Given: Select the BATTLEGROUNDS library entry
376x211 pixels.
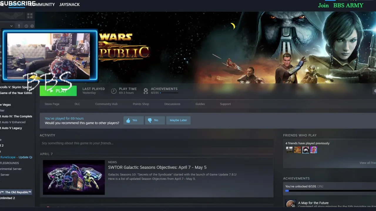Looking at the screenshot, I should (9, 163).
